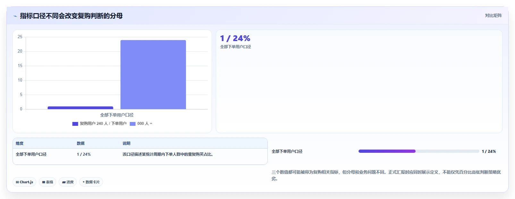Click the note paragraph starting 三个数值
The width and height of the screenshot is (515, 199).
386,176
